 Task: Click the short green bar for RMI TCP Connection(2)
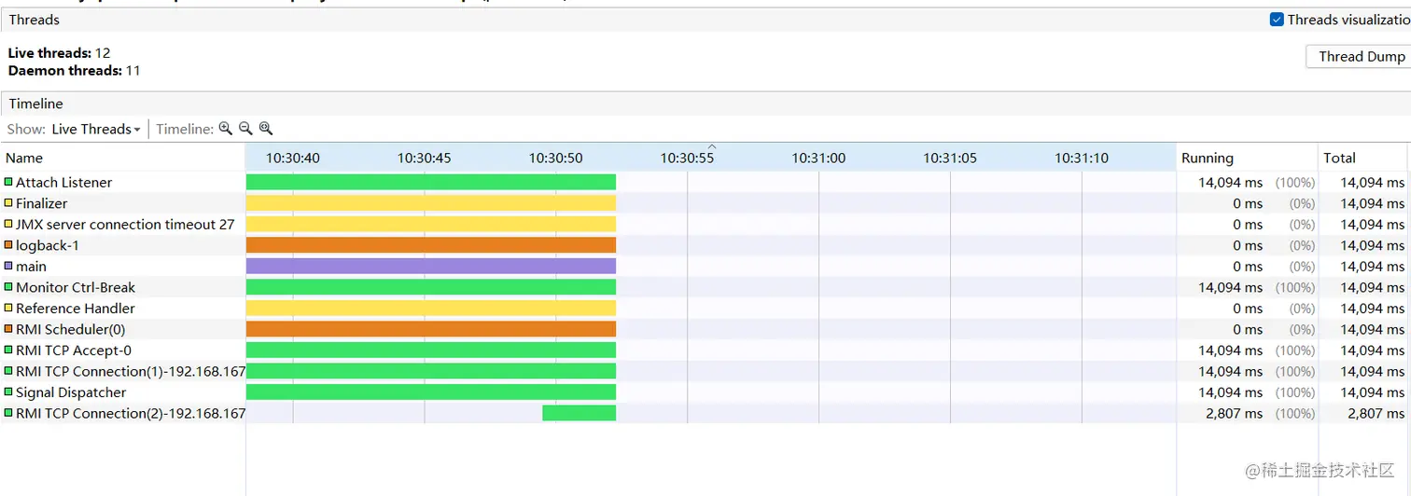pyautogui.click(x=579, y=413)
